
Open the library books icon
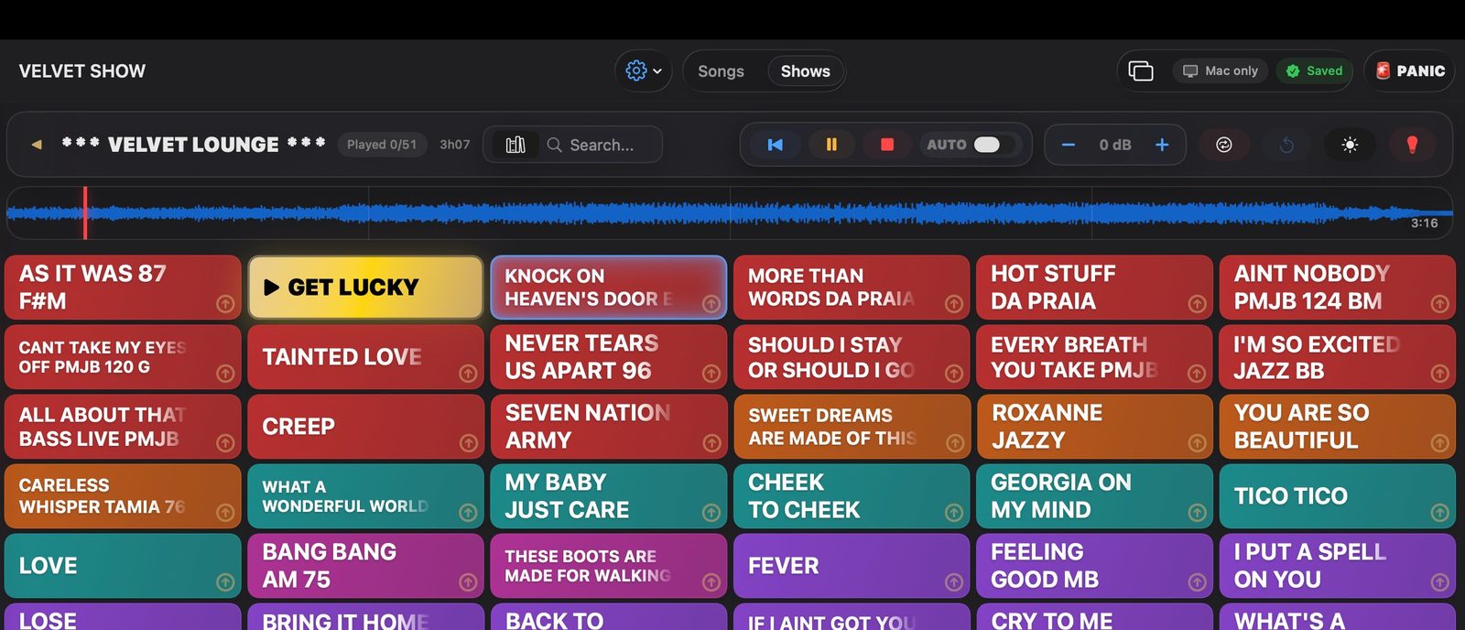515,145
